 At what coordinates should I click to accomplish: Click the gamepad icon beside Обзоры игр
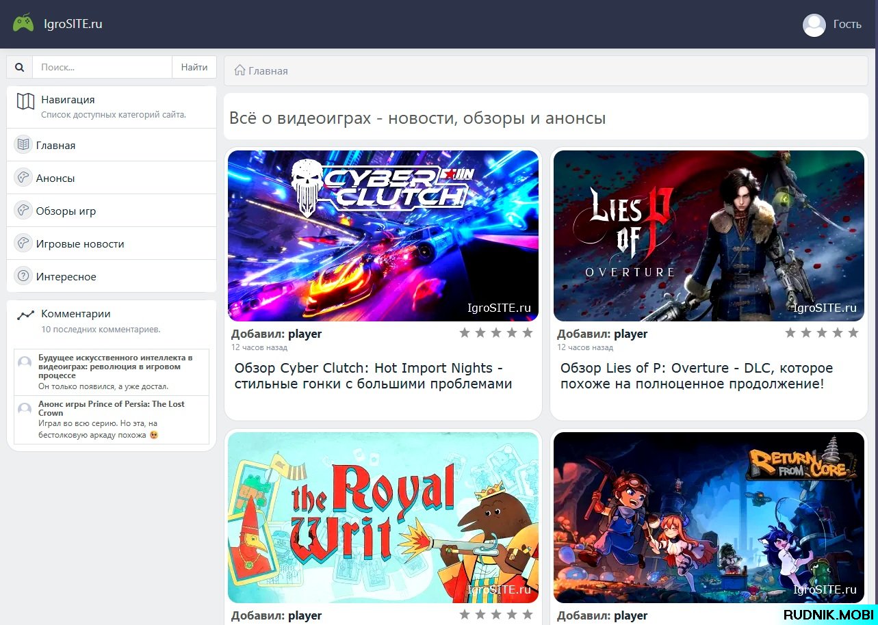(23, 211)
